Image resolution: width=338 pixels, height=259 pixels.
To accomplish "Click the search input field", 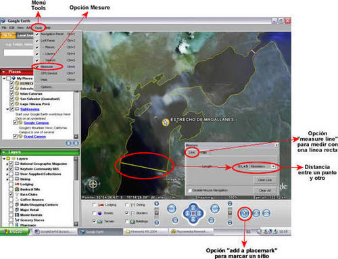I will (18, 53).
